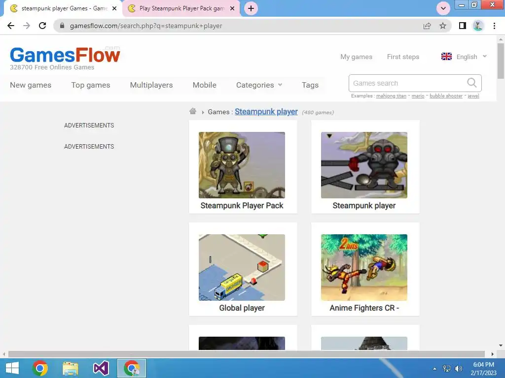Screen dimensions: 505x378
Task: Open Chrome from the taskbar
Action: click(40, 368)
